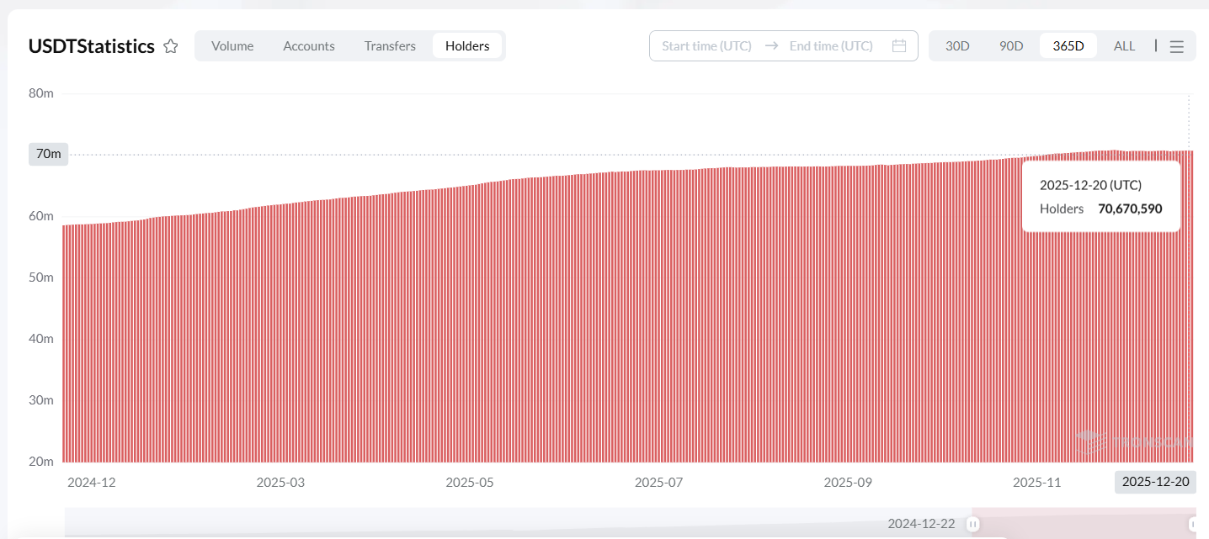Click the 2025-12-20 axis date label
Image resolution: width=1209 pixels, height=539 pixels.
click(1155, 482)
